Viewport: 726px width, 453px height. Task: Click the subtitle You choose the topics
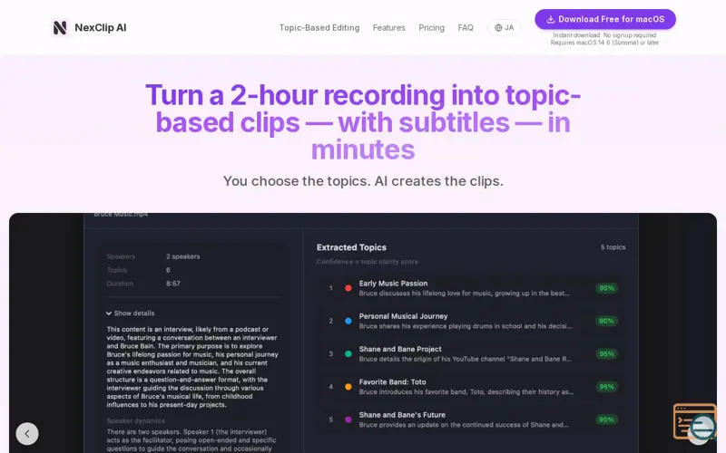pyautogui.click(x=363, y=180)
